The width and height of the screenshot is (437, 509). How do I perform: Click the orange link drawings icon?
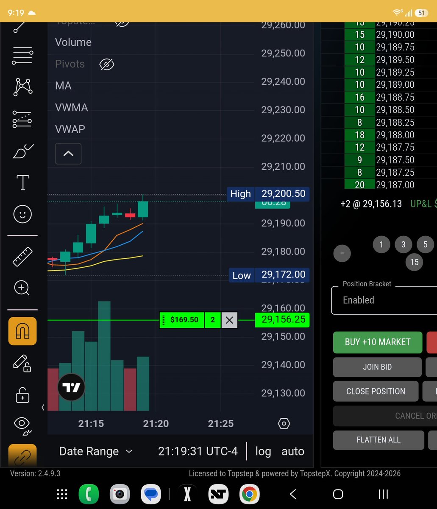(x=22, y=456)
